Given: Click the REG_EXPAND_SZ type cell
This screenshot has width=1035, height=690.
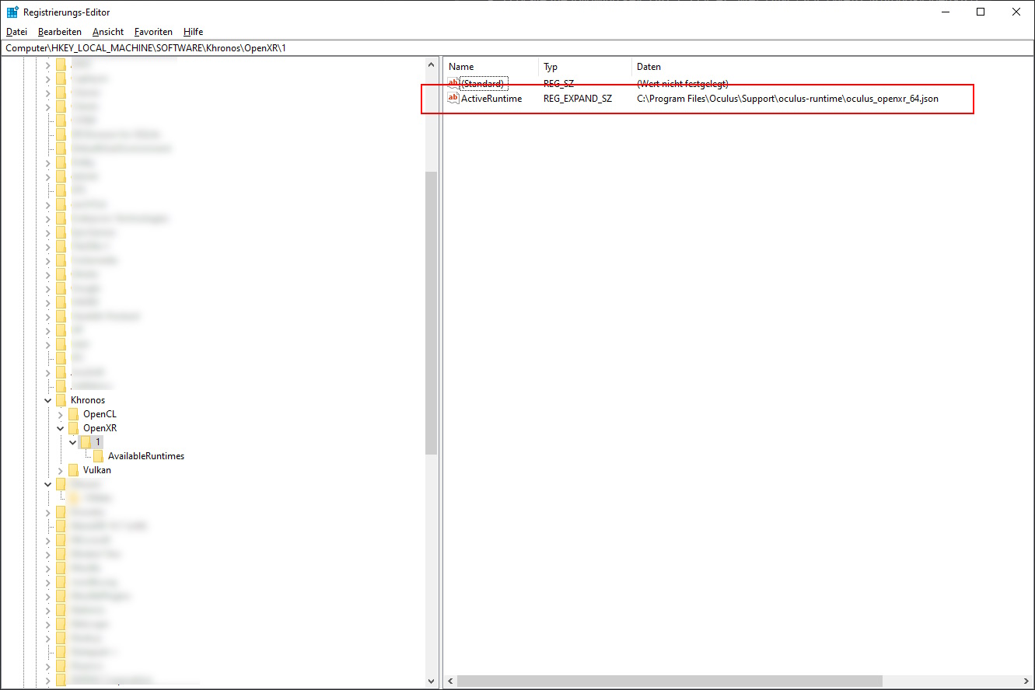Looking at the screenshot, I should pyautogui.click(x=578, y=99).
